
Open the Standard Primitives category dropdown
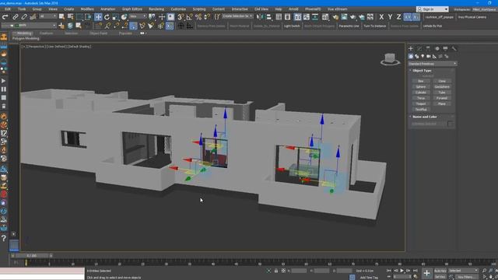click(x=433, y=64)
